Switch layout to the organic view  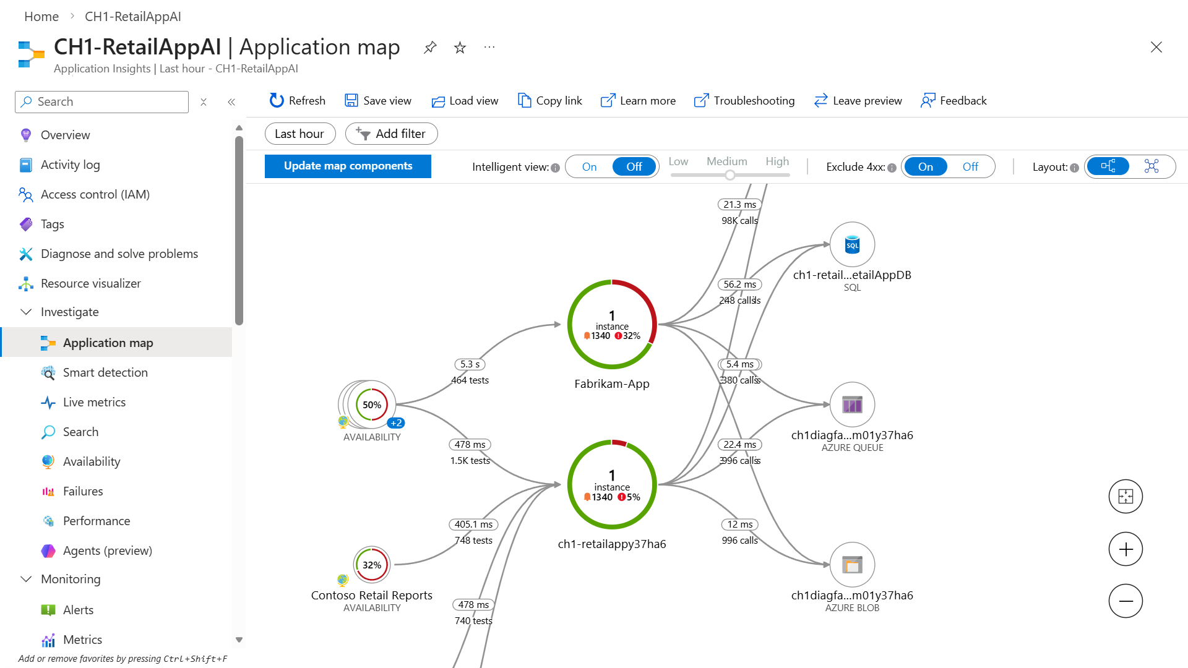click(x=1151, y=166)
